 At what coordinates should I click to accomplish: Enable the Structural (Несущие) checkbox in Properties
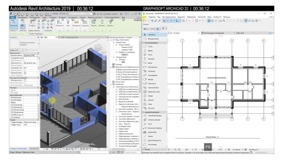25,80
